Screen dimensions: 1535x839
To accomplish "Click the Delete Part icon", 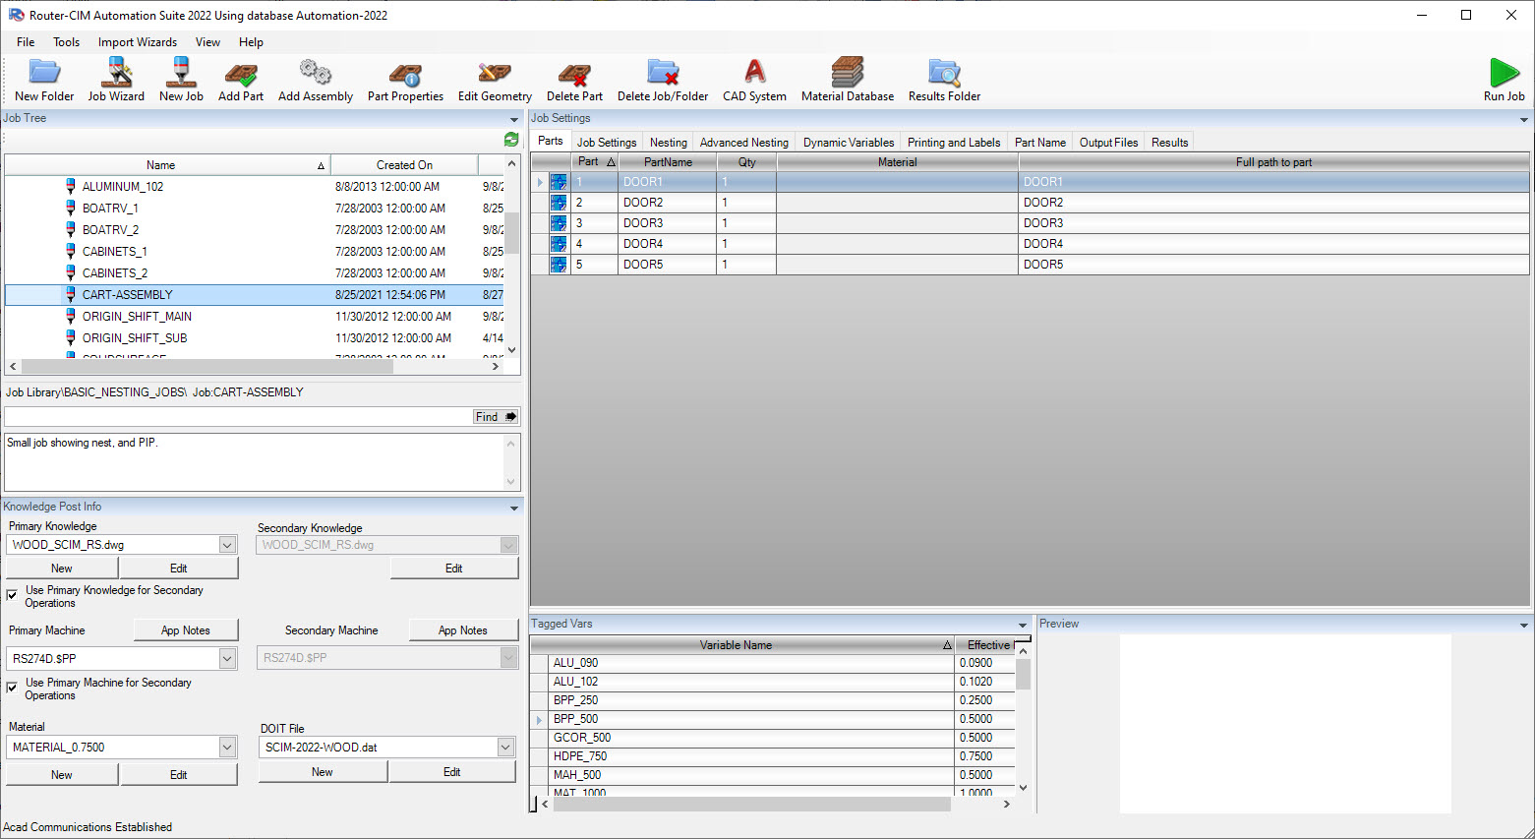I will pyautogui.click(x=574, y=79).
